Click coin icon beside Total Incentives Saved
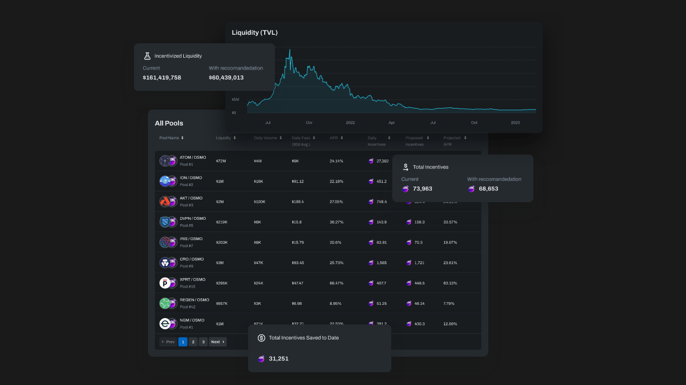Image resolution: width=686 pixels, height=385 pixels. click(262, 338)
